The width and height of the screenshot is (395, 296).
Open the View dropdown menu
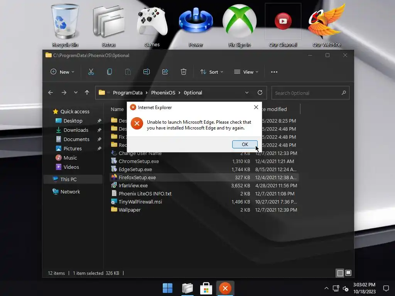246,72
